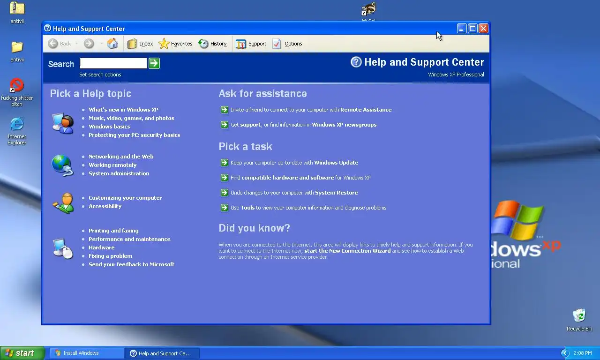The image size is (600, 360).
Task: Click the System Restore green arrow icon
Action: click(x=224, y=193)
